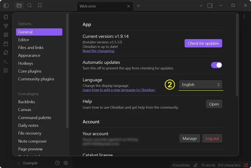251x168 pixels.
Task: Show bookmarks pane via bookmark icon
Action: 40,6
